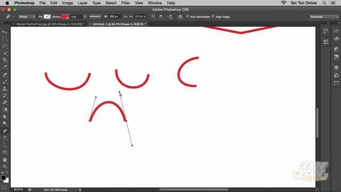The height and width of the screenshot is (192, 341).
Task: Open Spotlight search icon
Action: click(324, 3)
